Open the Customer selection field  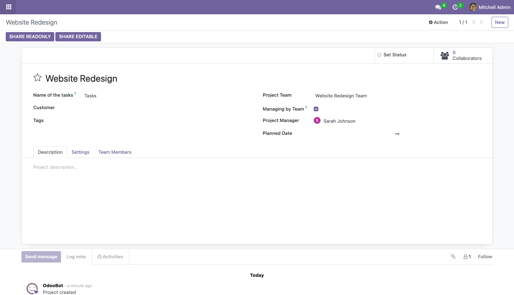click(x=168, y=108)
